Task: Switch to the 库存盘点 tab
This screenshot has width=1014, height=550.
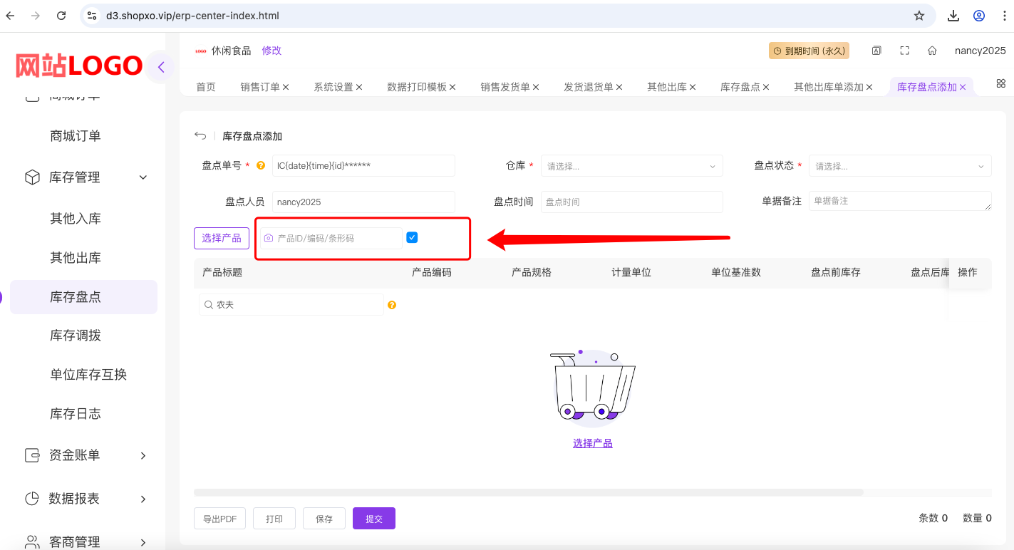Action: coord(740,87)
